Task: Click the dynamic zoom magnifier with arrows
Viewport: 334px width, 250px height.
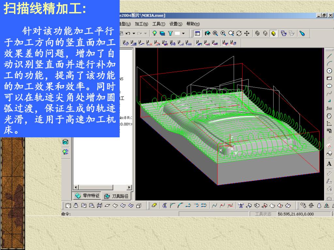Action: tap(231, 34)
